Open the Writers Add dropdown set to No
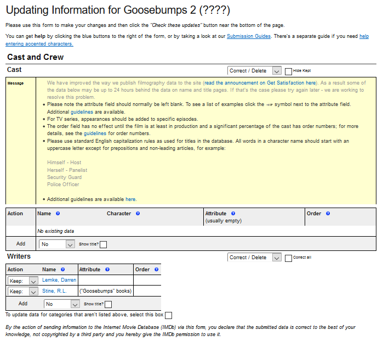This screenshot has width=383, height=341. (x=62, y=304)
